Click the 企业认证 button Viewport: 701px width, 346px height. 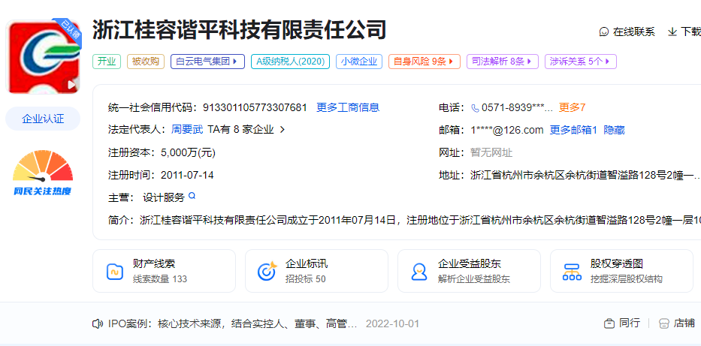pos(43,119)
